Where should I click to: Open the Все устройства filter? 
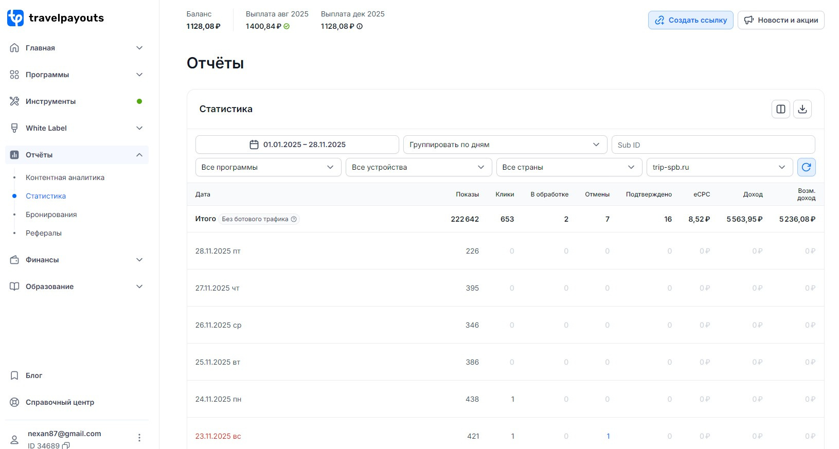tap(418, 167)
